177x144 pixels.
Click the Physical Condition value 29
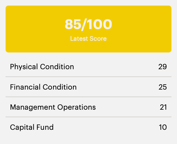coord(163,67)
